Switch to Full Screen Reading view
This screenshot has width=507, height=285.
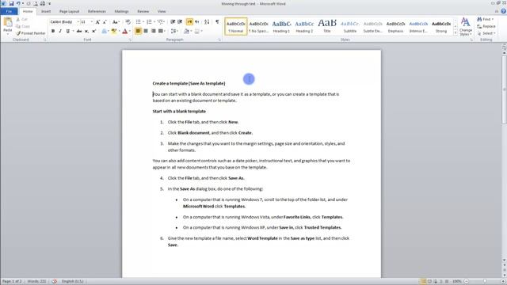tap(429, 282)
